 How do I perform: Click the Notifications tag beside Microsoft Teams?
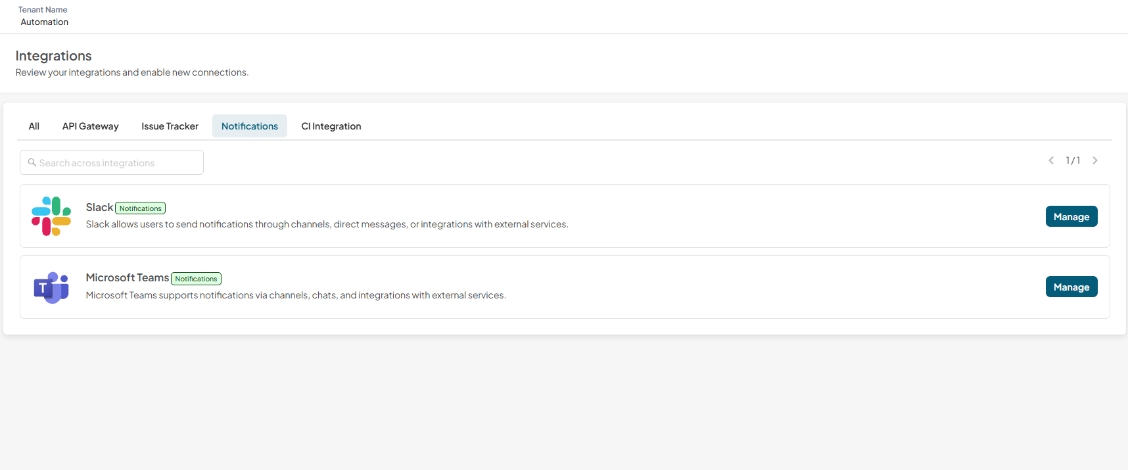pos(196,279)
